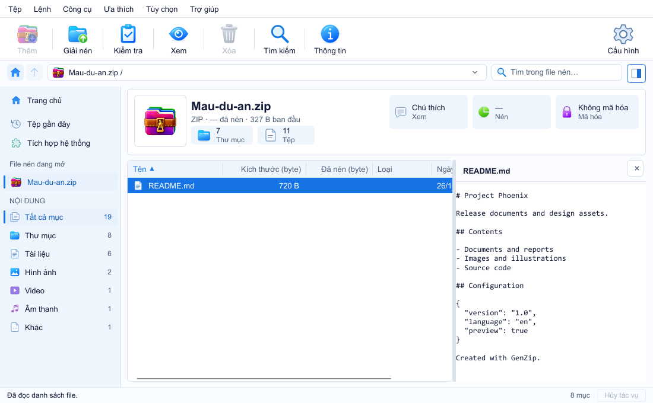Click the 11 Tệp count chip
This screenshot has width=653, height=403.
(286, 135)
